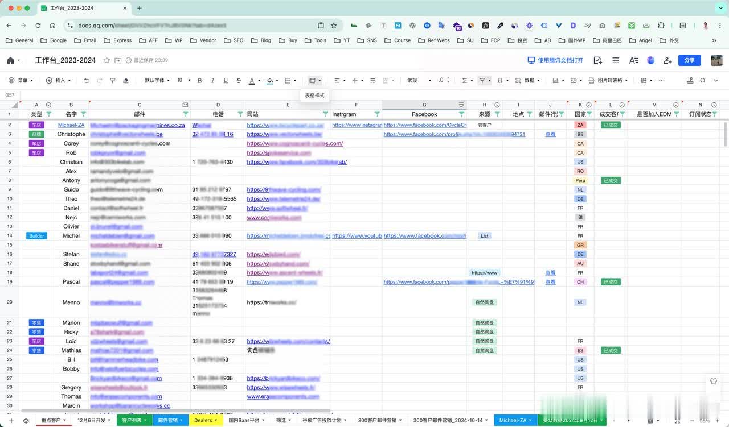This screenshot has height=427, width=729.
Task: Open filter on 邮件 column header
Action: click(185, 114)
